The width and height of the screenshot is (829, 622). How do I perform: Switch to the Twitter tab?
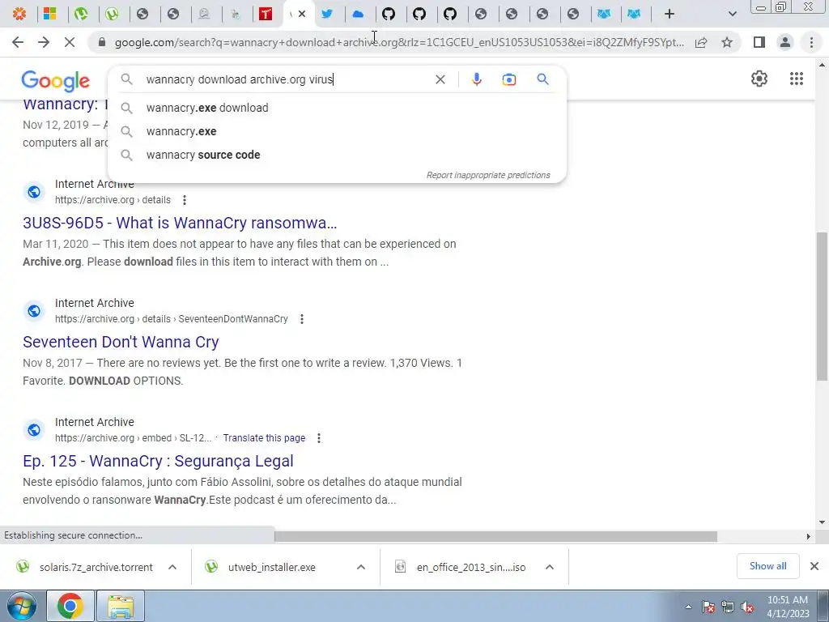[327, 14]
